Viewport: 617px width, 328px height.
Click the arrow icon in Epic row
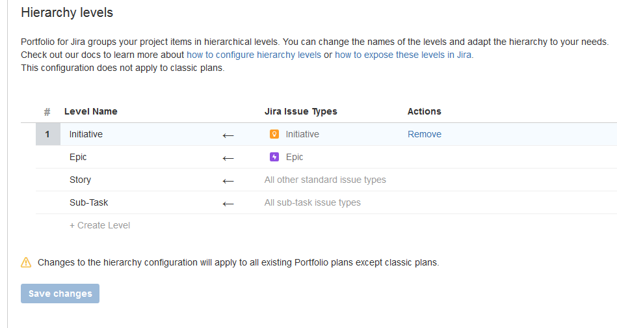click(x=228, y=157)
